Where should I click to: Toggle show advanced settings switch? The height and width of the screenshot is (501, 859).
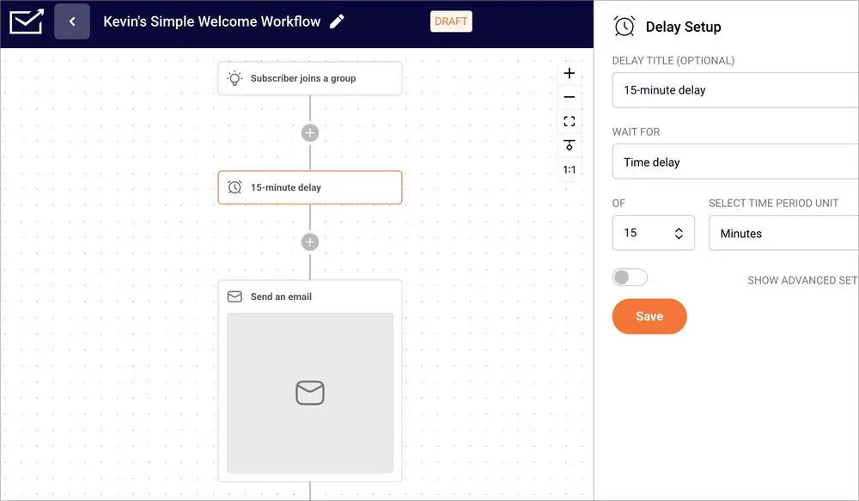click(630, 278)
